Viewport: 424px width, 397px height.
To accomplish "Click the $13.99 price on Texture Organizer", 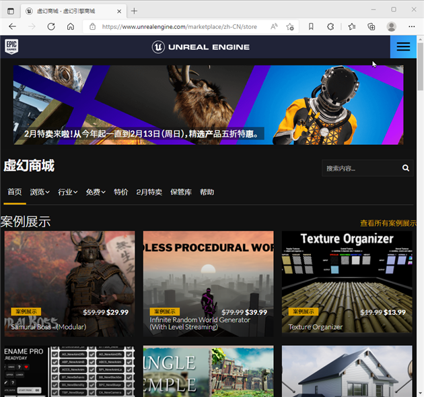I will coord(394,312).
